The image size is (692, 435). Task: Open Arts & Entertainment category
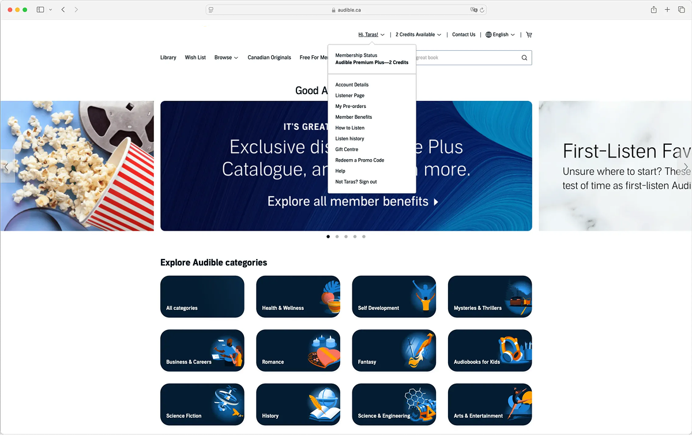[x=490, y=404]
